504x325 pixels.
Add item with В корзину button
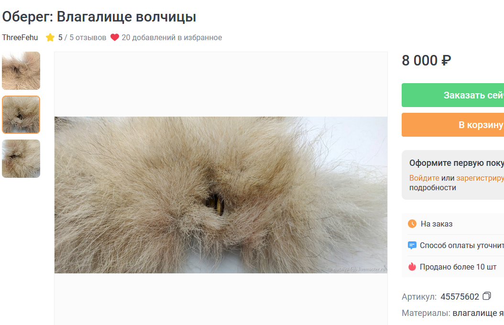(452, 125)
